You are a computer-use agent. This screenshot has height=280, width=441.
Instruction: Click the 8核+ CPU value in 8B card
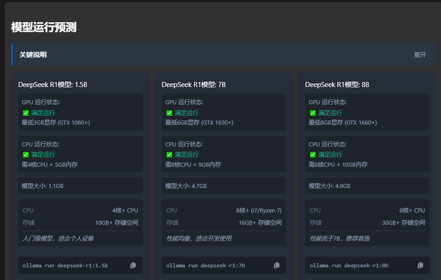(412, 211)
